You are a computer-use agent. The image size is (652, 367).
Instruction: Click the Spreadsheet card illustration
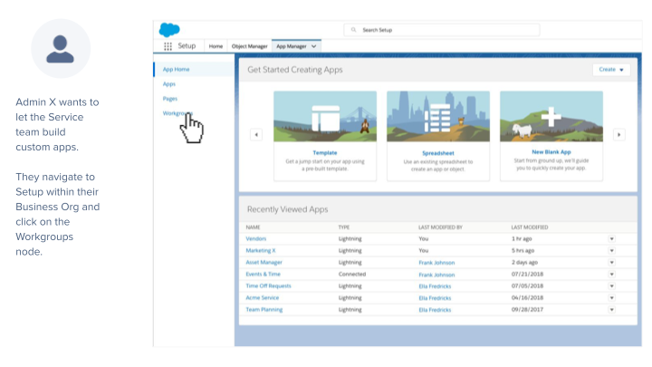(x=437, y=118)
